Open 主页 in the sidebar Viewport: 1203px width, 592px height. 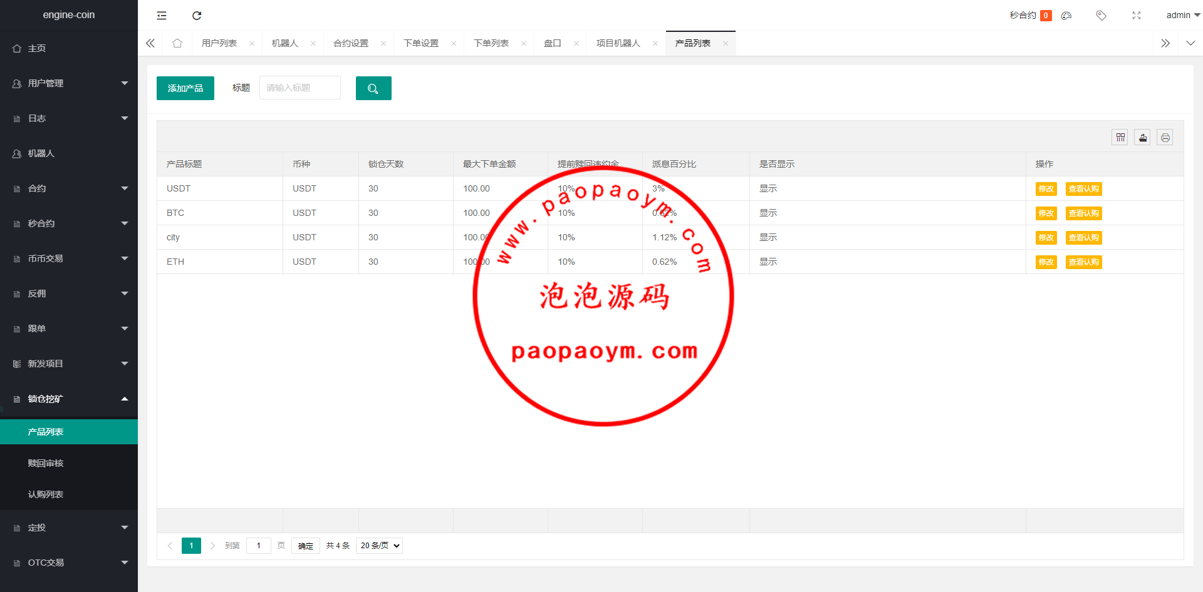point(69,48)
